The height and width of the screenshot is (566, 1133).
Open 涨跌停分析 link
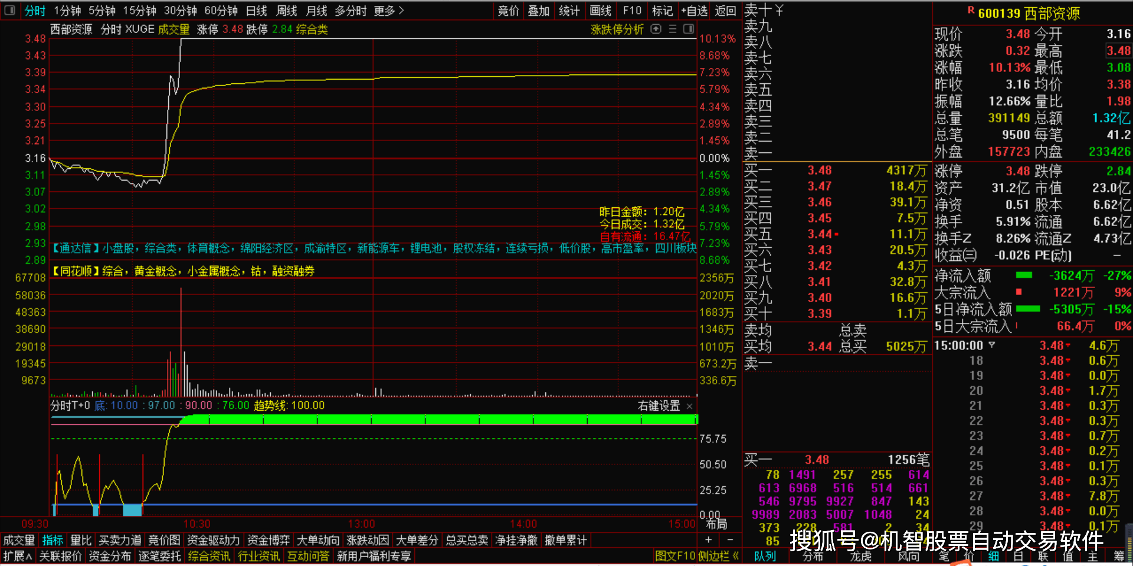tap(617, 30)
